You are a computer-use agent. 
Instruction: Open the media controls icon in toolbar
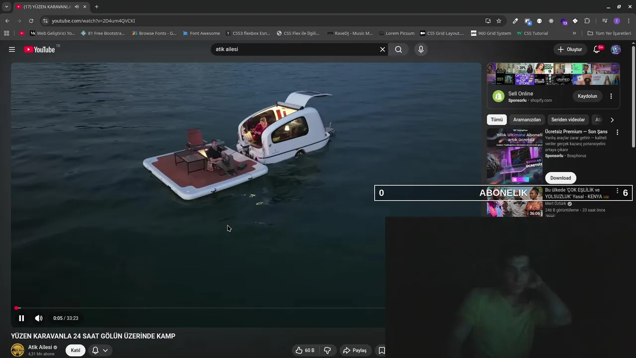(x=605, y=21)
